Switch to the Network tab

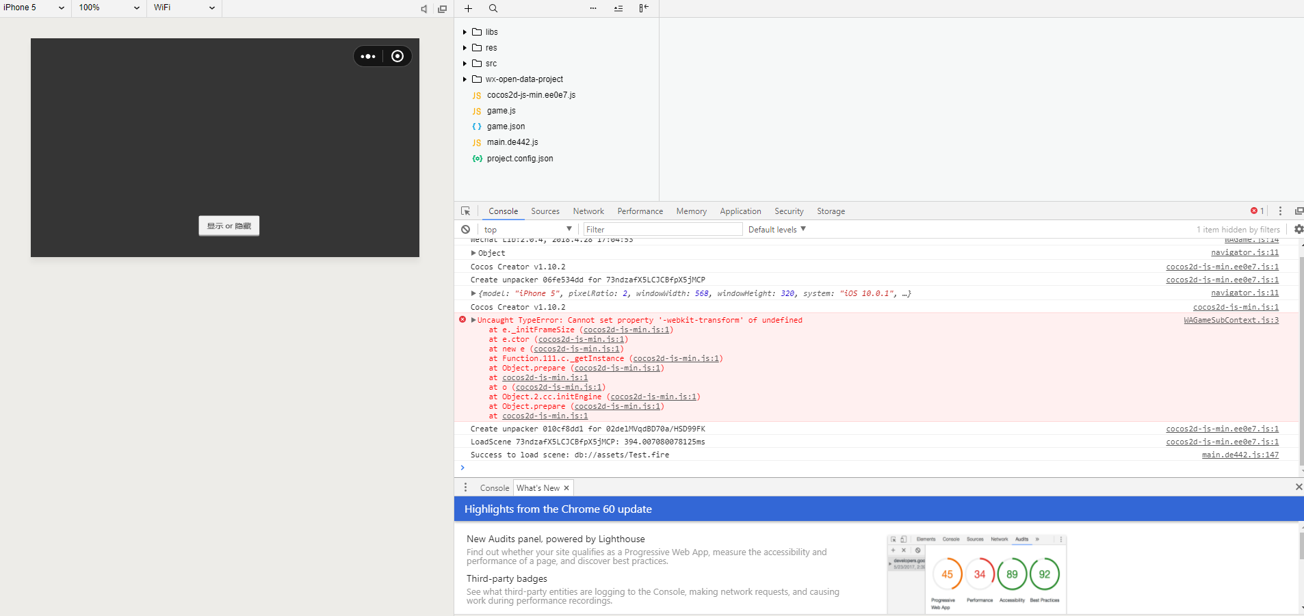[x=588, y=211]
